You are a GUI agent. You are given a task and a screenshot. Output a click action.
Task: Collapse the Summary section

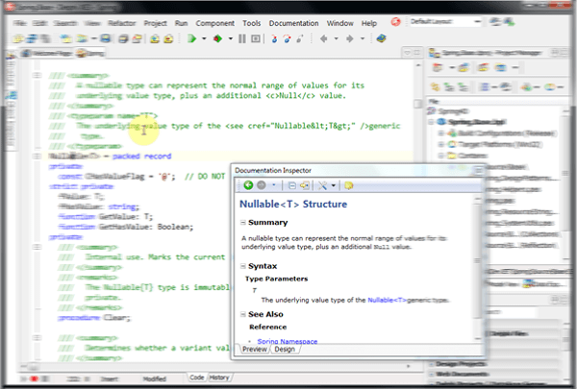(x=243, y=223)
